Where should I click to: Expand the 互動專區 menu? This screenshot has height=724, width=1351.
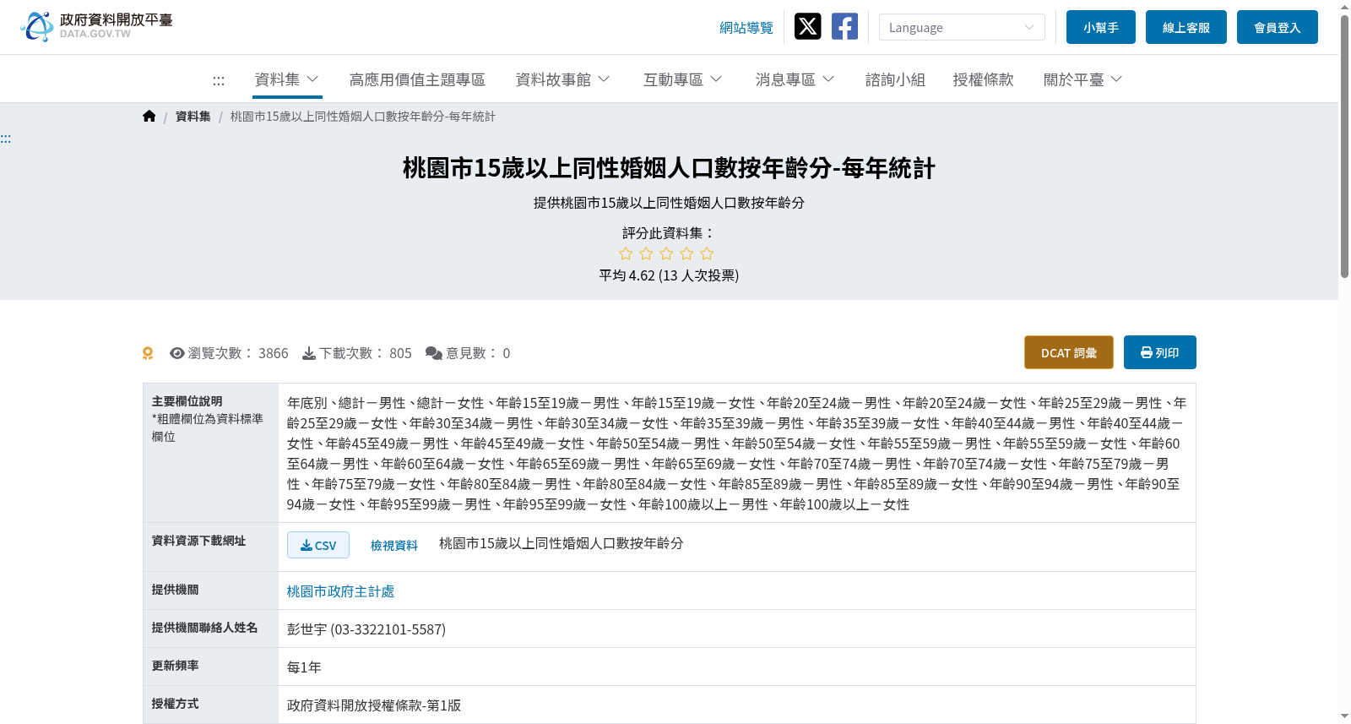[683, 79]
